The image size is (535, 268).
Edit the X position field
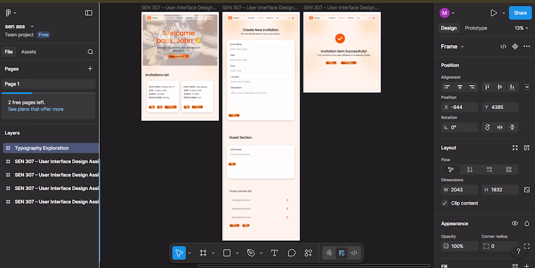point(460,107)
